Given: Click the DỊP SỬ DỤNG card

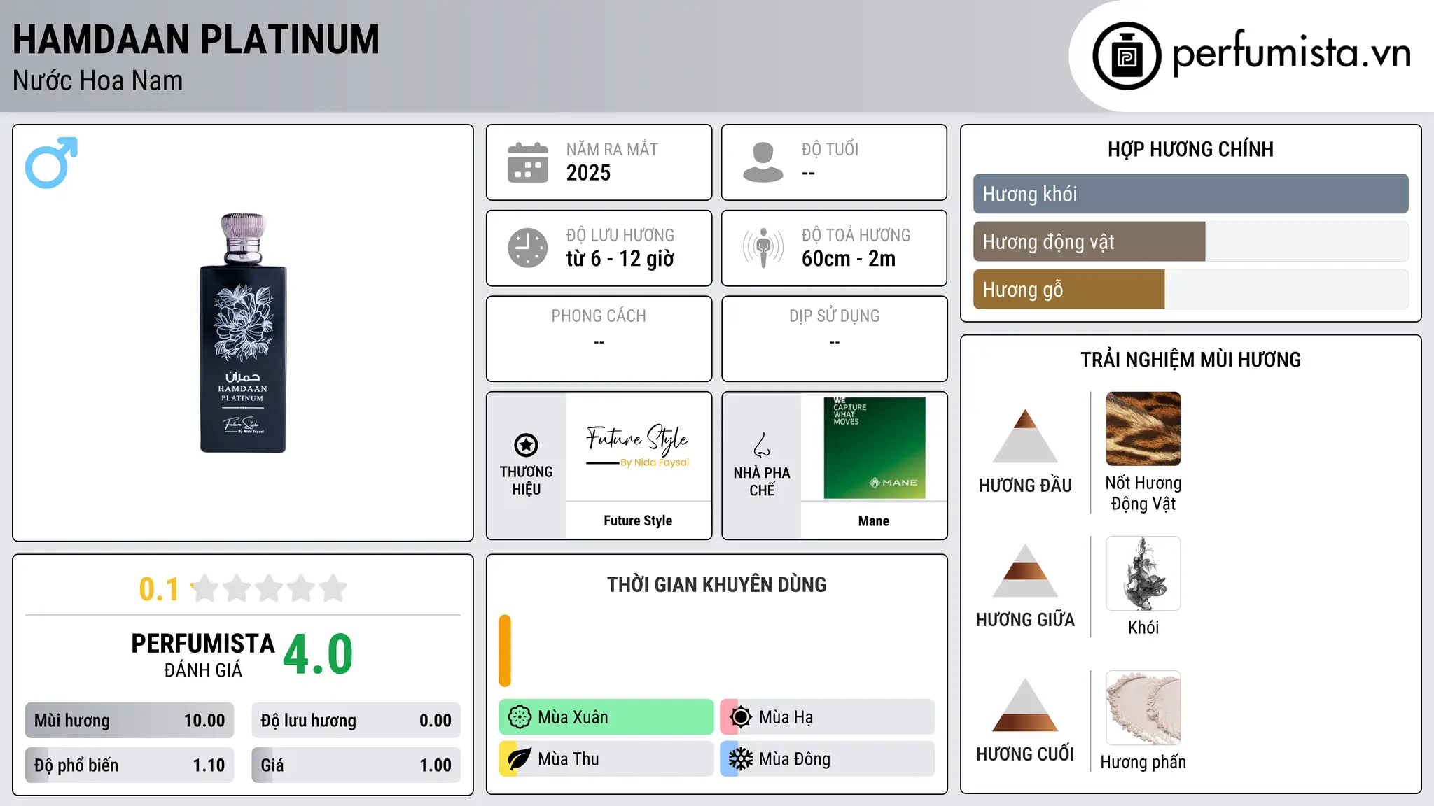Looking at the screenshot, I should pos(835,339).
